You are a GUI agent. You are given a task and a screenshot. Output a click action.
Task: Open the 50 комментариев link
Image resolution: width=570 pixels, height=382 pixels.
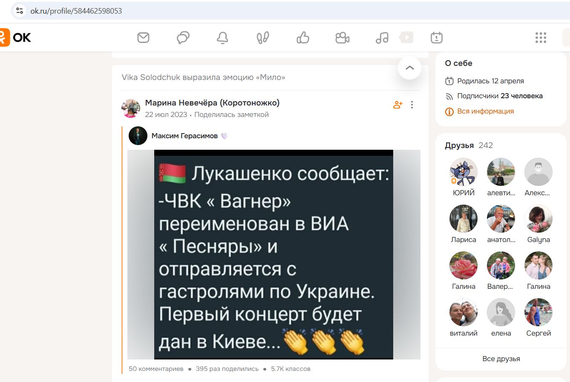point(156,369)
